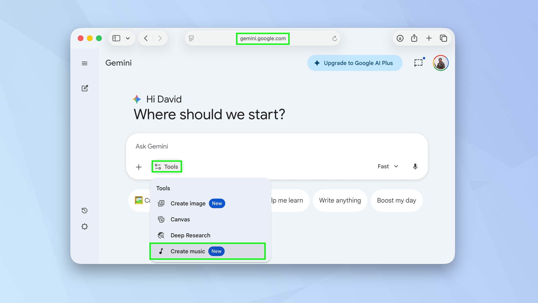Click Upgrade to Google AI Plus

point(355,63)
